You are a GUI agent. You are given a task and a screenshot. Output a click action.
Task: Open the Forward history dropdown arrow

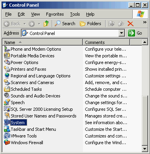(x=39, y=24)
